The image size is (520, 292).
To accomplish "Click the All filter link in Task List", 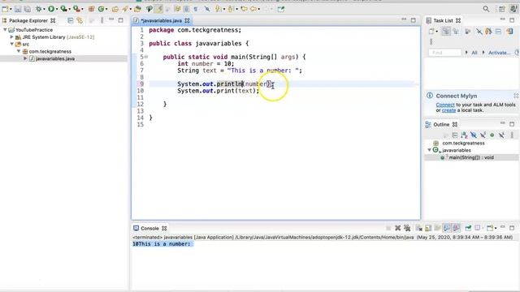I will tap(474, 53).
